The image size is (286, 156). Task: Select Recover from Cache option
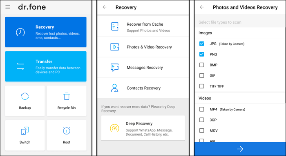pyautogui.click(x=143, y=26)
